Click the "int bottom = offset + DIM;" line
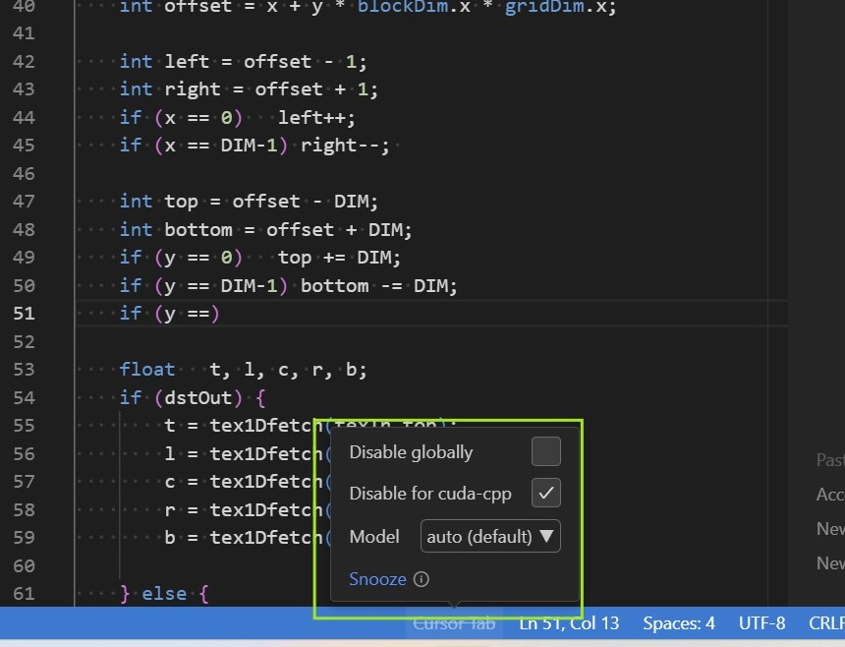This screenshot has width=845, height=647. click(265, 230)
